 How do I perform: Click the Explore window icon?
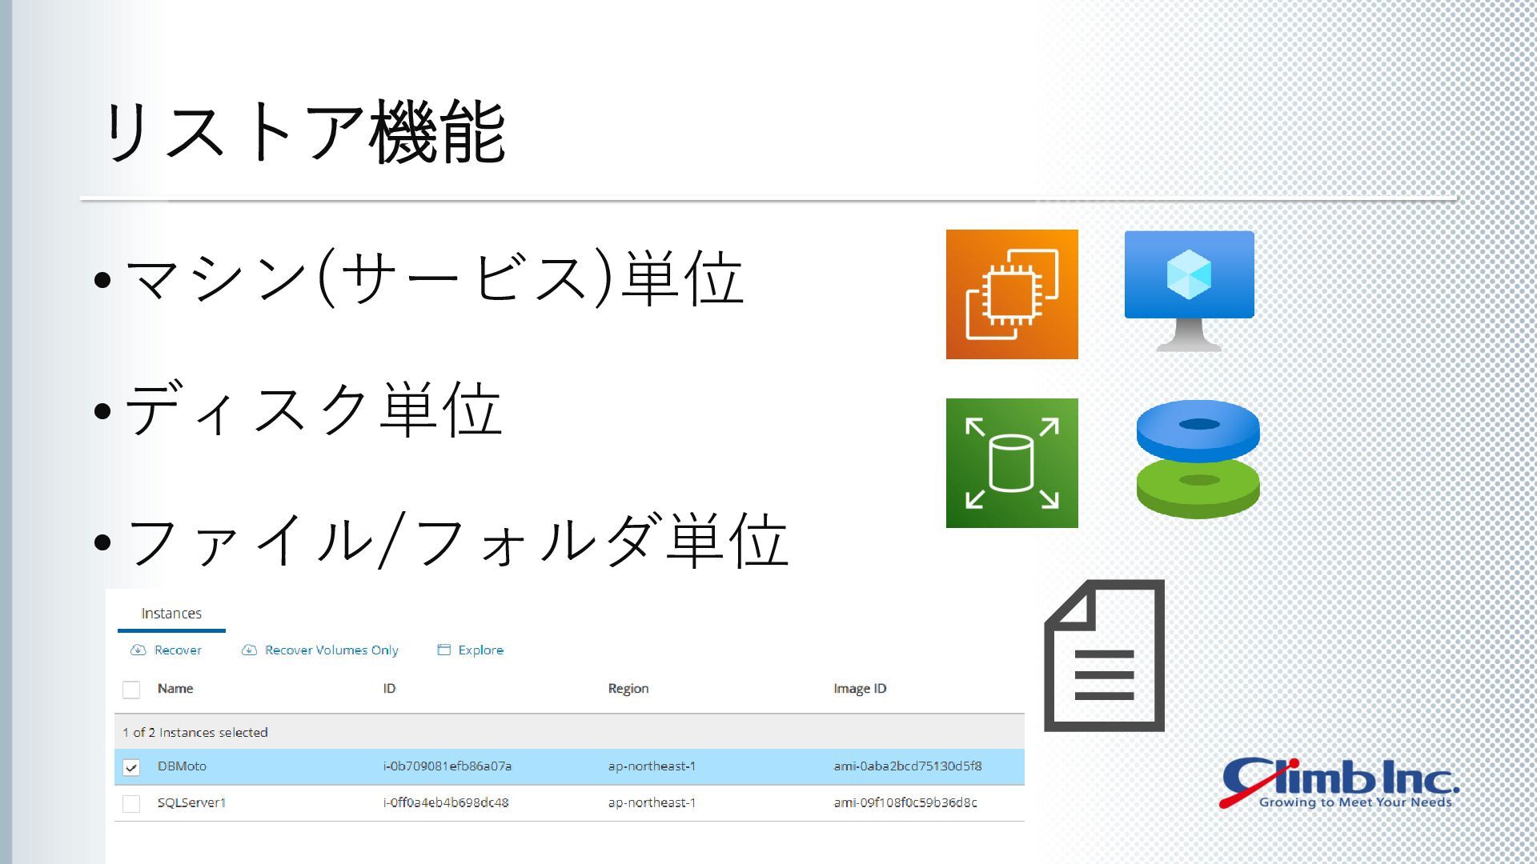[443, 650]
